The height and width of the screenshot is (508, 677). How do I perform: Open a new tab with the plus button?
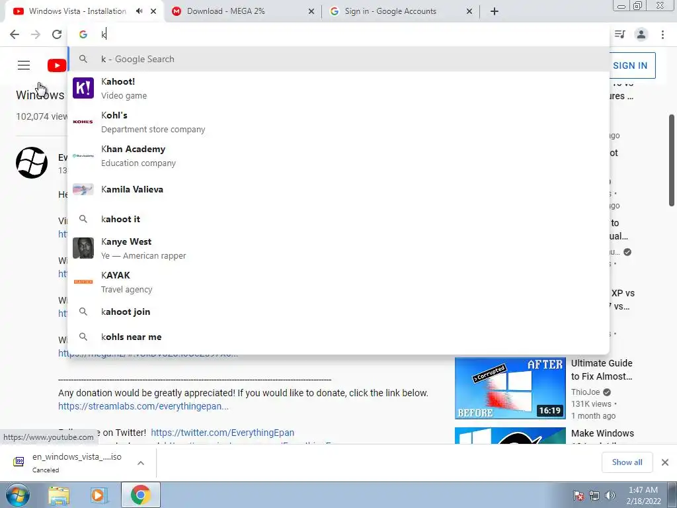pyautogui.click(x=495, y=11)
